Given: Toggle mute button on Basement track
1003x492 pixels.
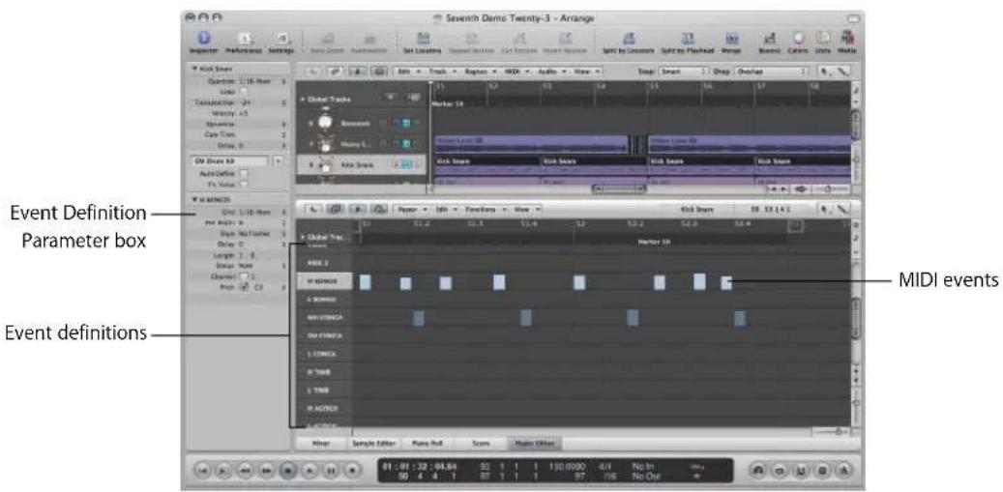Looking at the screenshot, I should (406, 124).
